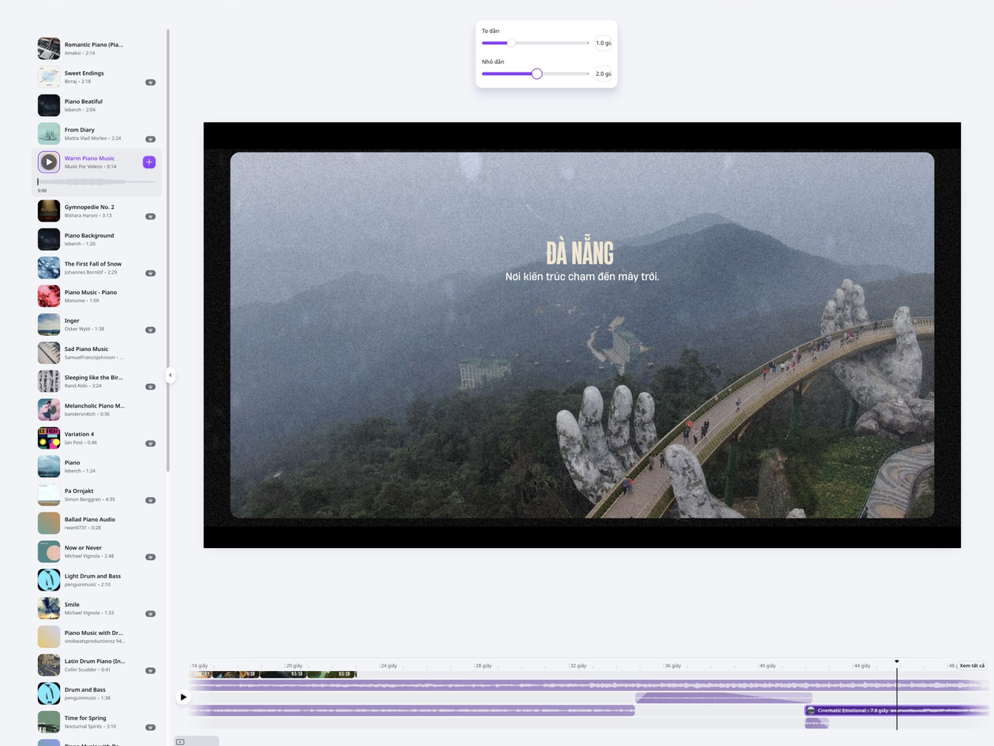
Task: Select the Gymnopedie No. 2 thumbnail
Action: 49,211
